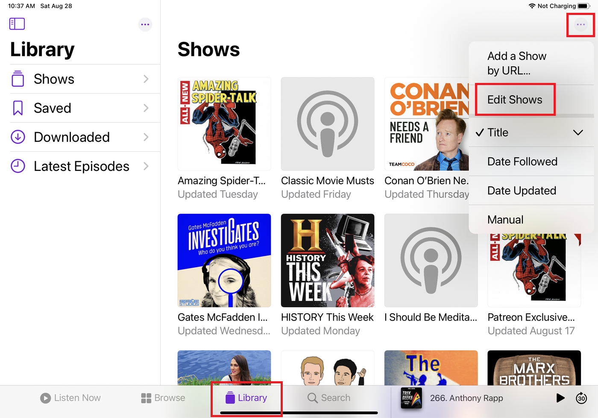Image resolution: width=598 pixels, height=418 pixels.
Task: Open the Shows more options ellipsis
Action: 580,24
